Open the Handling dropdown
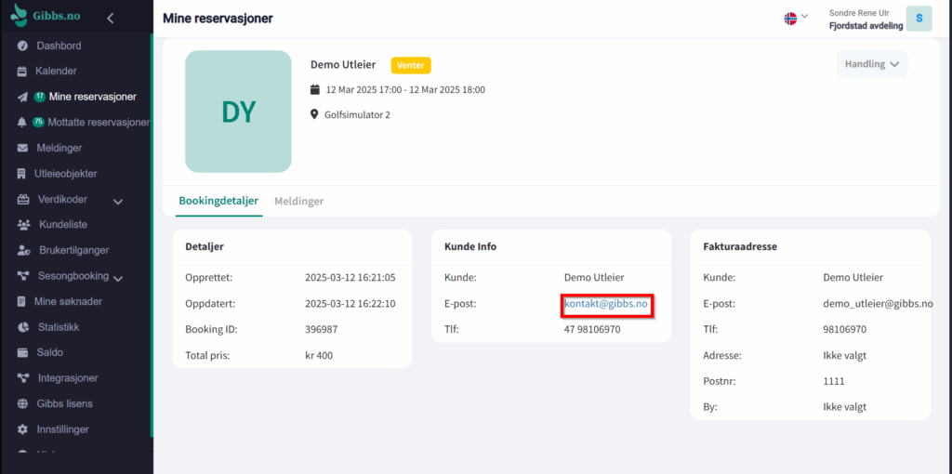The image size is (952, 474). (871, 64)
